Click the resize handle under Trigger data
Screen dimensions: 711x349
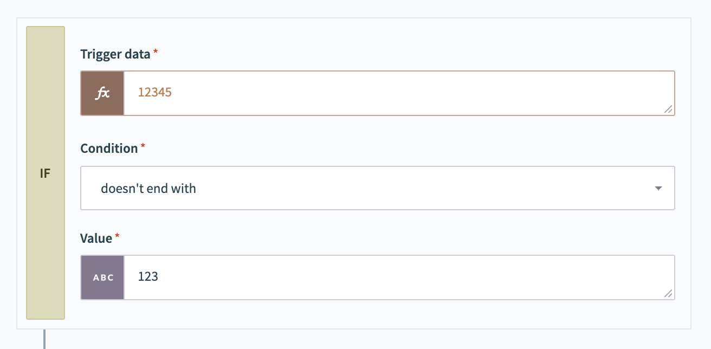[669, 110]
